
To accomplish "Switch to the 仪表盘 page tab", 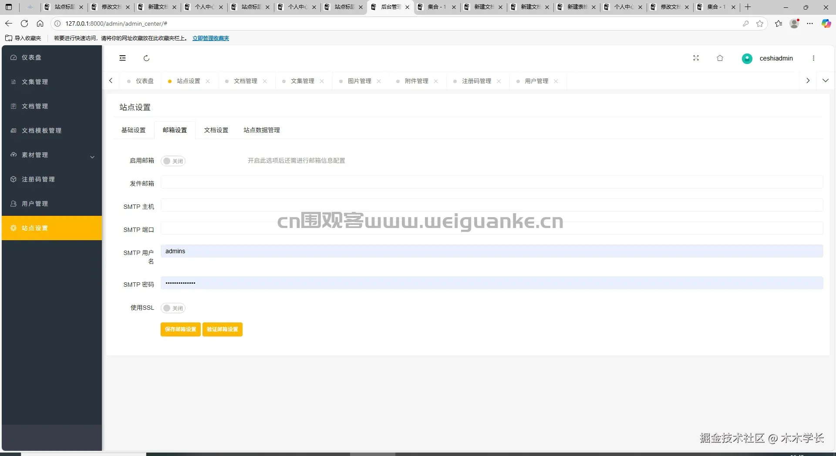I will pyautogui.click(x=140, y=81).
